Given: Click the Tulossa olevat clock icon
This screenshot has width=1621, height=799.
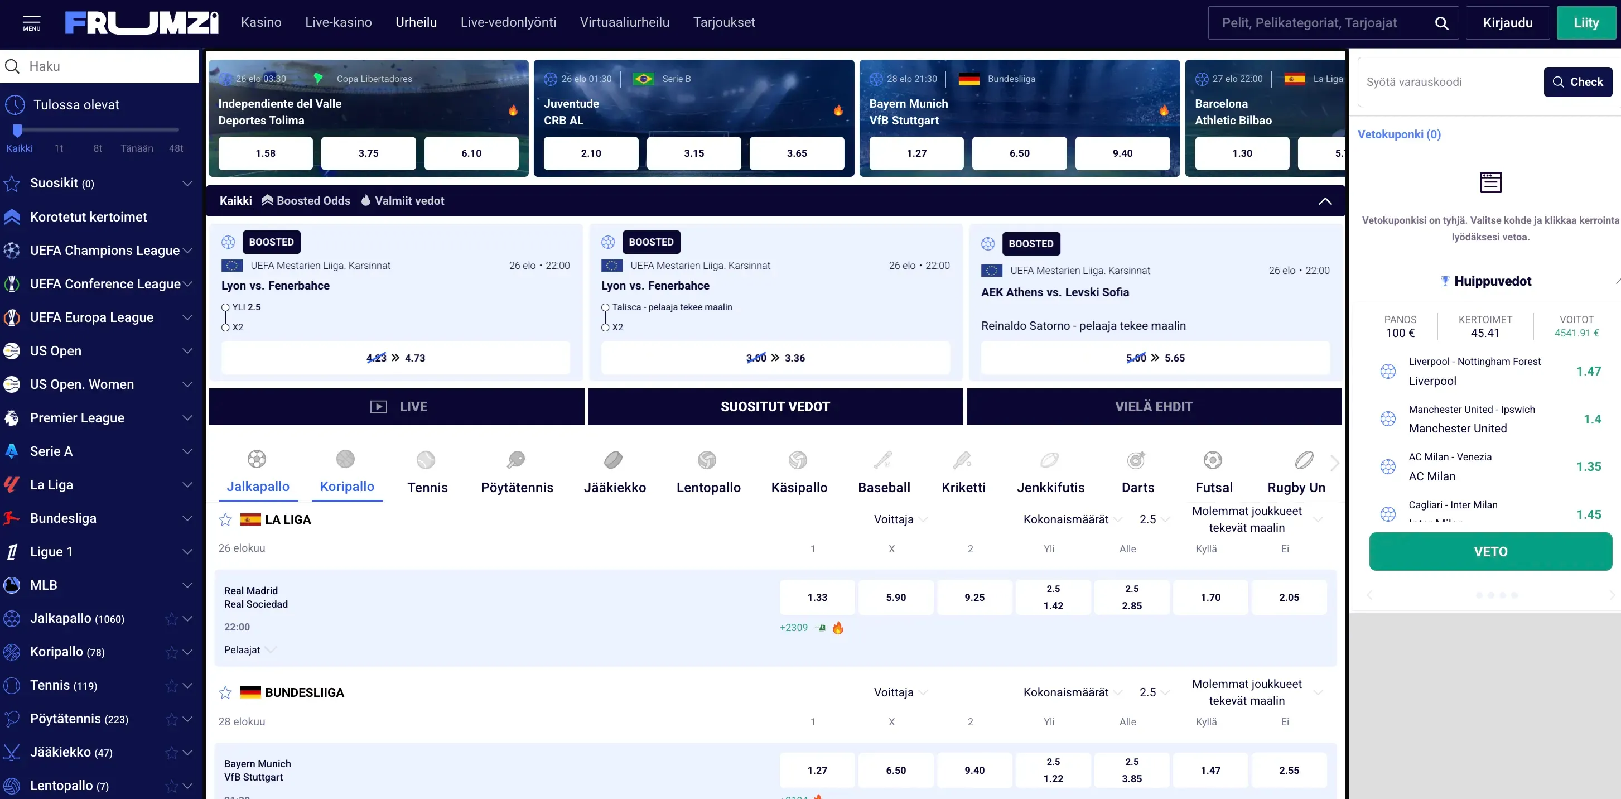Looking at the screenshot, I should coord(15,104).
